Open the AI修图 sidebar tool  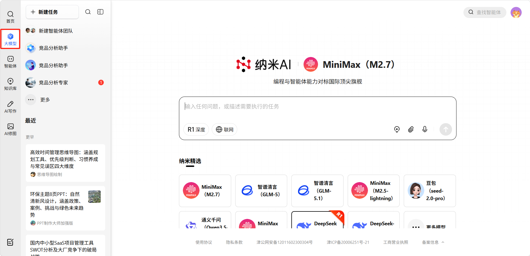tap(10, 129)
